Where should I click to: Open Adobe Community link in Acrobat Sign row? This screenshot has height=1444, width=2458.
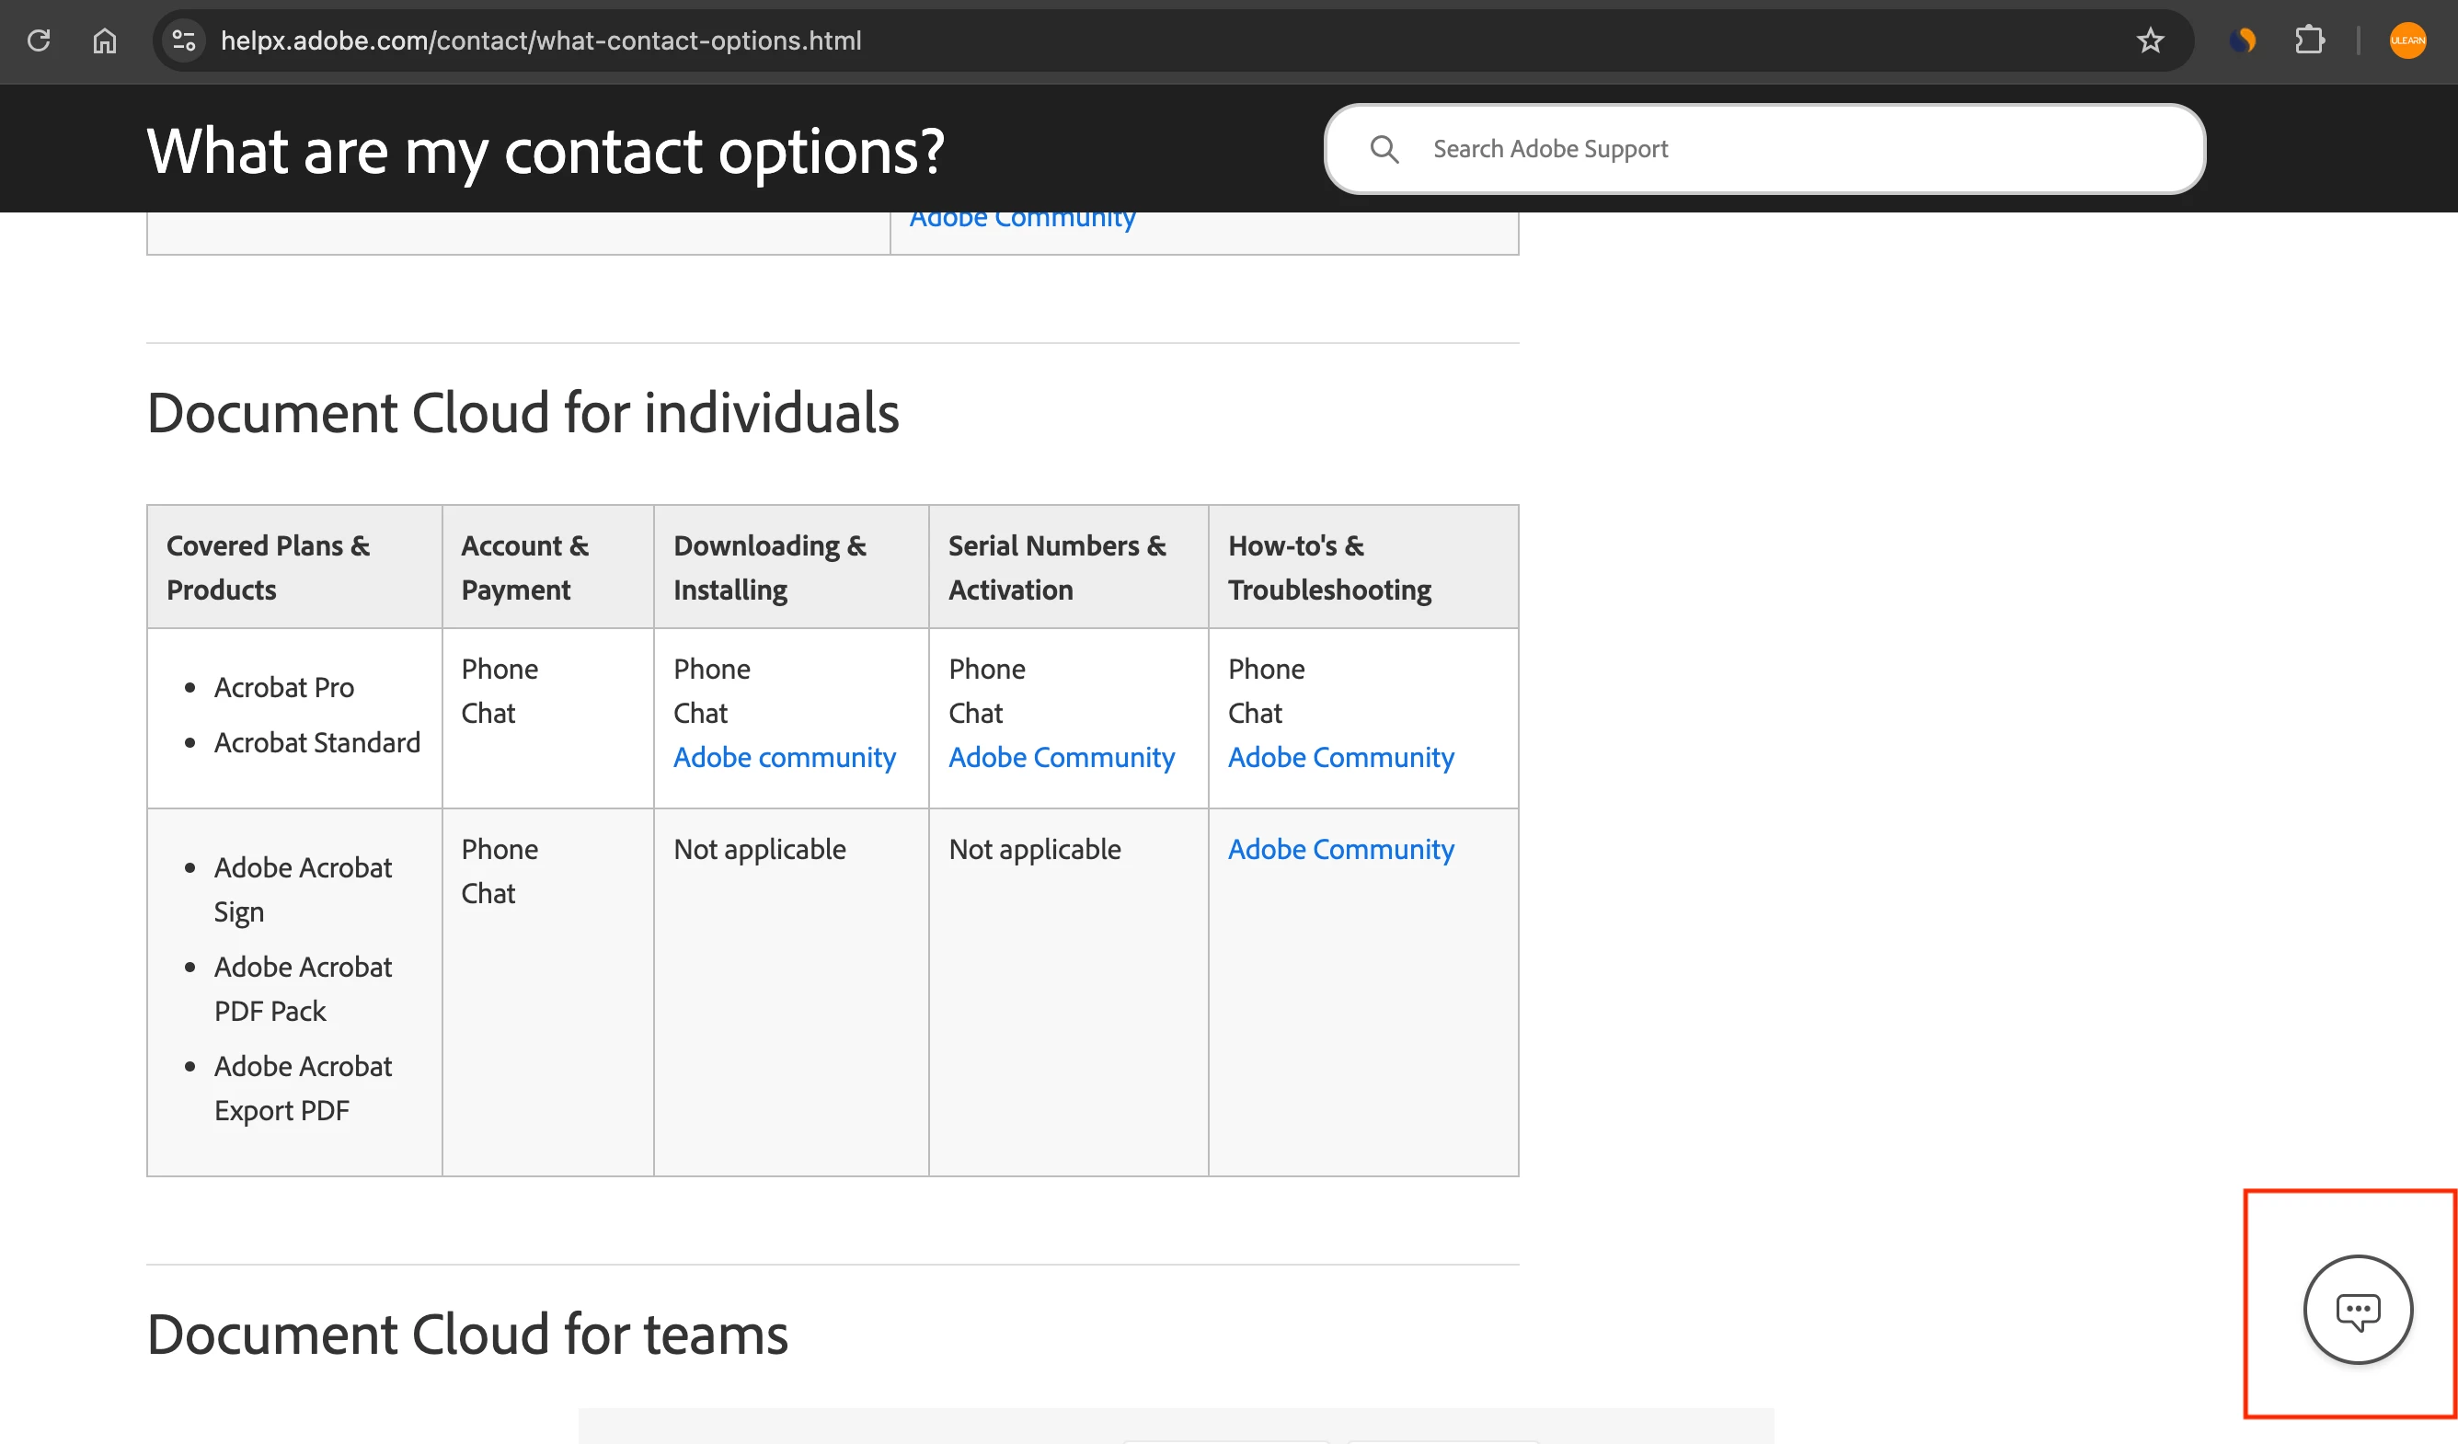point(1340,849)
